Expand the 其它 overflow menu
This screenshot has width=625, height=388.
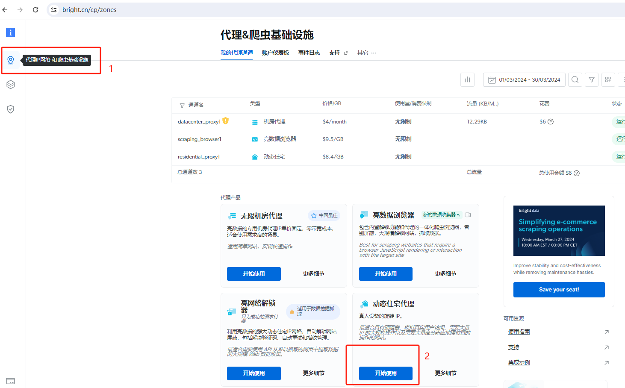pos(366,53)
